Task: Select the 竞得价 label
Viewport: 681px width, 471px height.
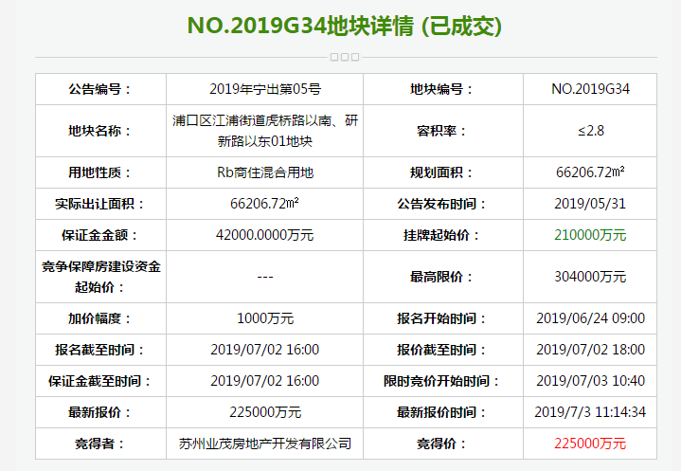Action: coord(442,444)
